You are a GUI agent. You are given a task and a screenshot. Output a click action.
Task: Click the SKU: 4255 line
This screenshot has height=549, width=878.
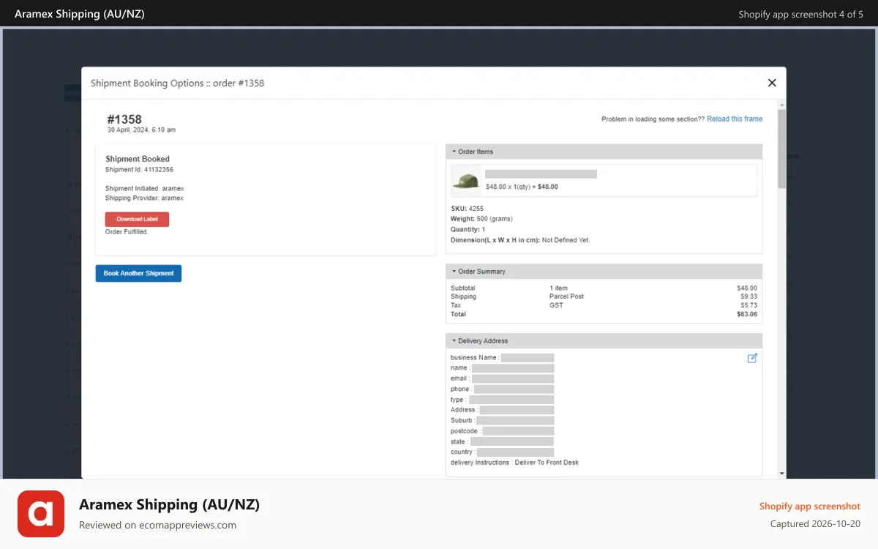coord(467,209)
